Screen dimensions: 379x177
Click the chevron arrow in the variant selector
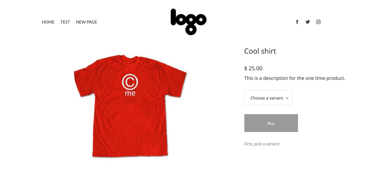pyautogui.click(x=287, y=98)
